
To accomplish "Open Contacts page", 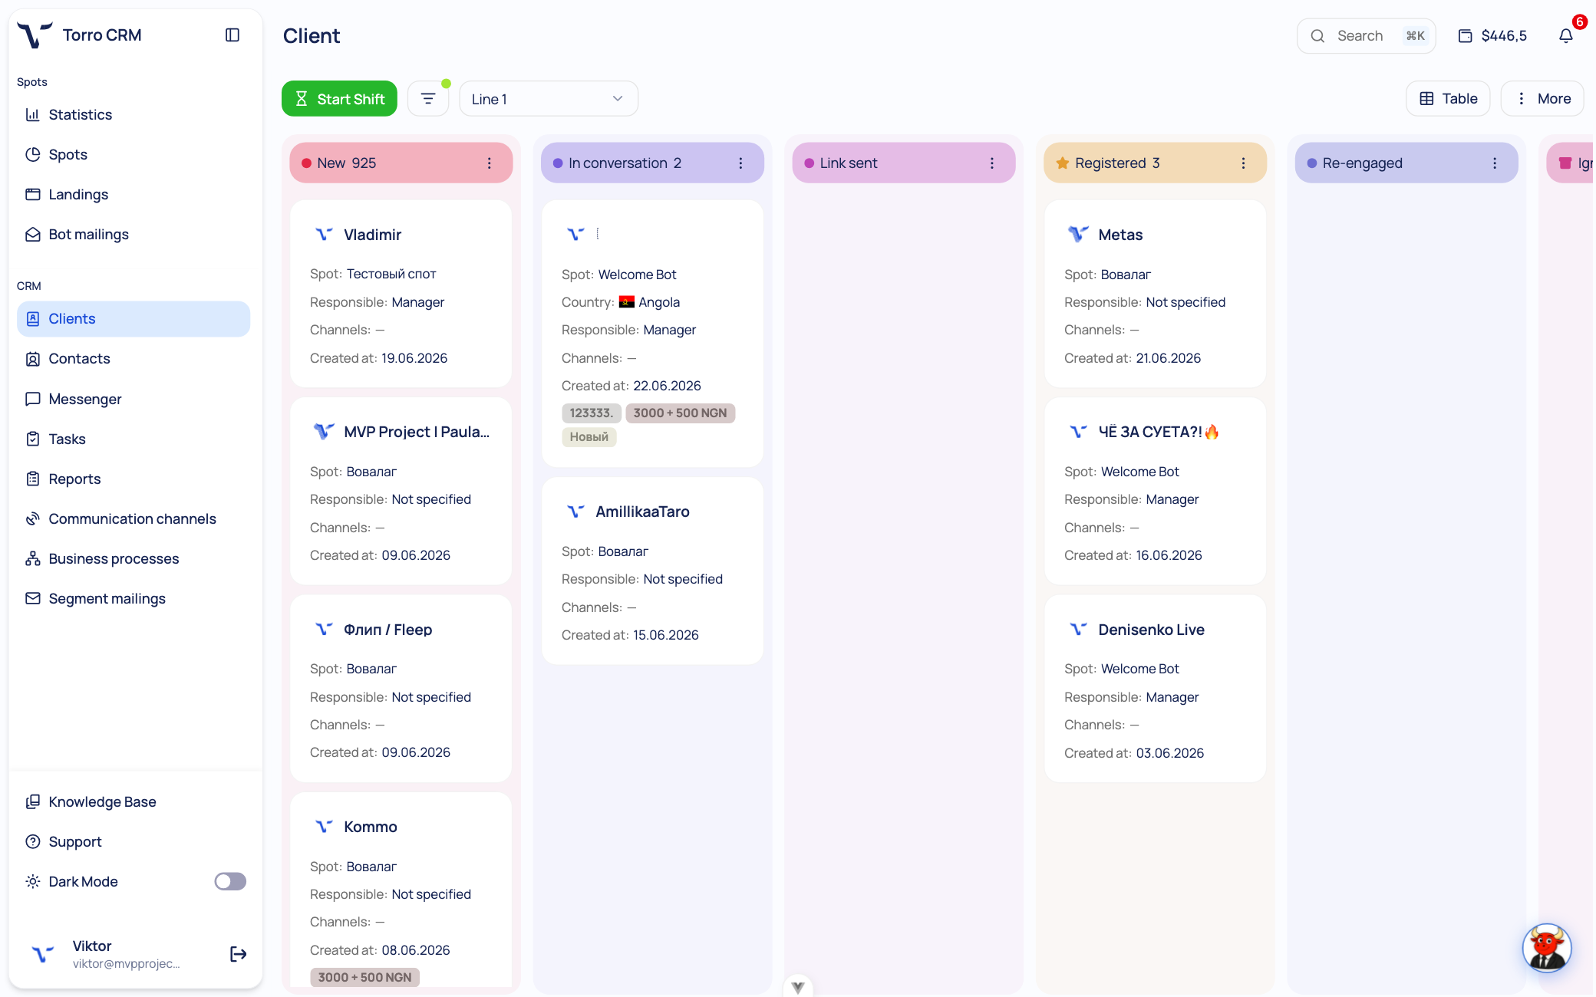I will click(134, 359).
